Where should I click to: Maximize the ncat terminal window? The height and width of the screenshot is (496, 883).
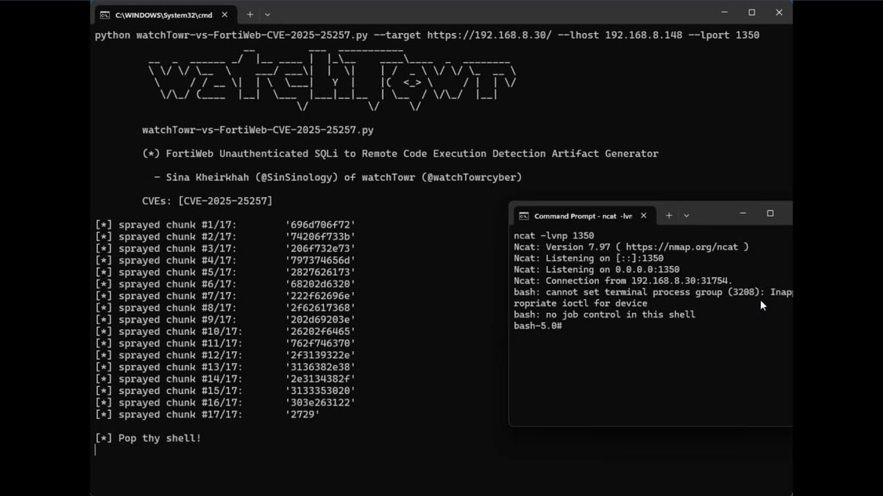point(770,214)
